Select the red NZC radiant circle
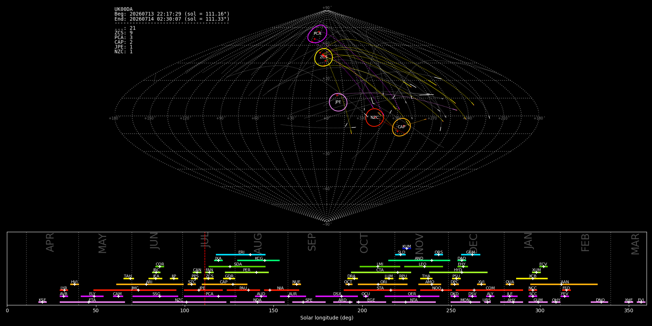 tap(375, 117)
